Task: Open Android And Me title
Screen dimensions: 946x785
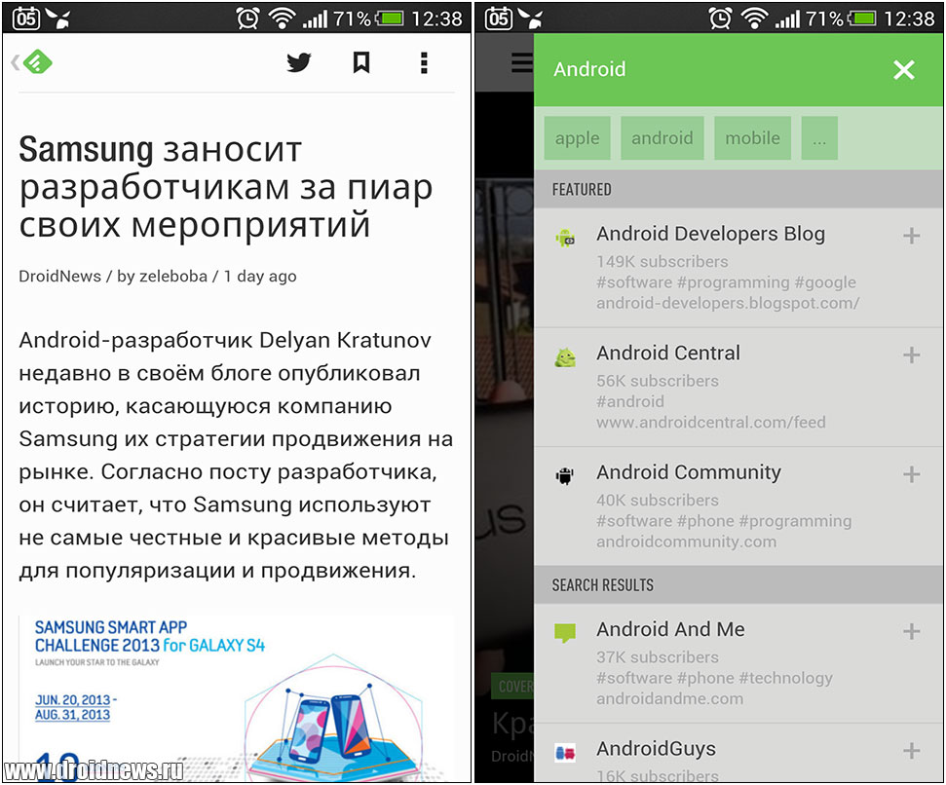Action: pyautogui.click(x=670, y=629)
